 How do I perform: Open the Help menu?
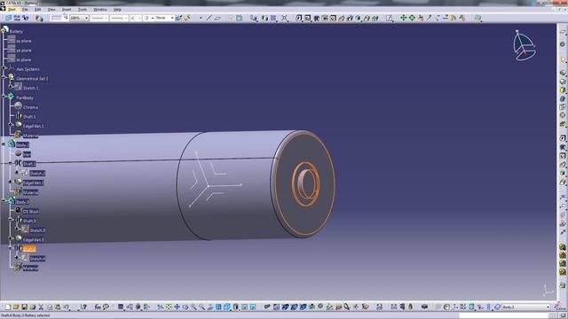(117, 10)
